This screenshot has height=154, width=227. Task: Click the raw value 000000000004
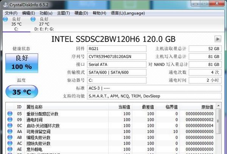click(200, 126)
